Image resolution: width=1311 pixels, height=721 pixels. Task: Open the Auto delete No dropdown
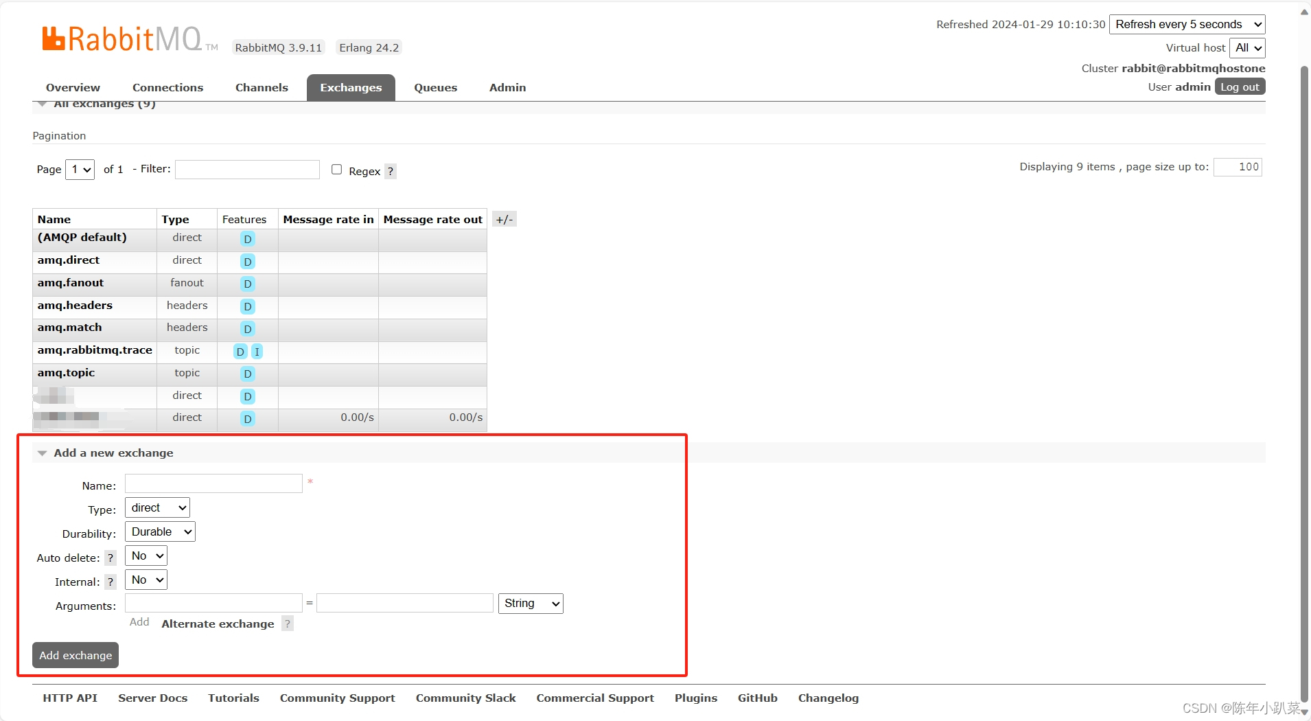coord(146,556)
